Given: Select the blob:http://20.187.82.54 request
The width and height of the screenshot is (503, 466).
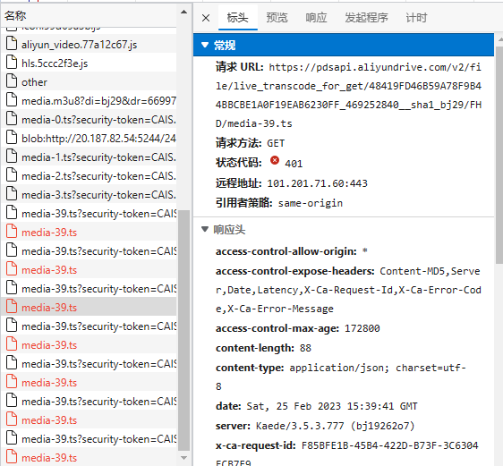Looking at the screenshot, I should 89,138.
